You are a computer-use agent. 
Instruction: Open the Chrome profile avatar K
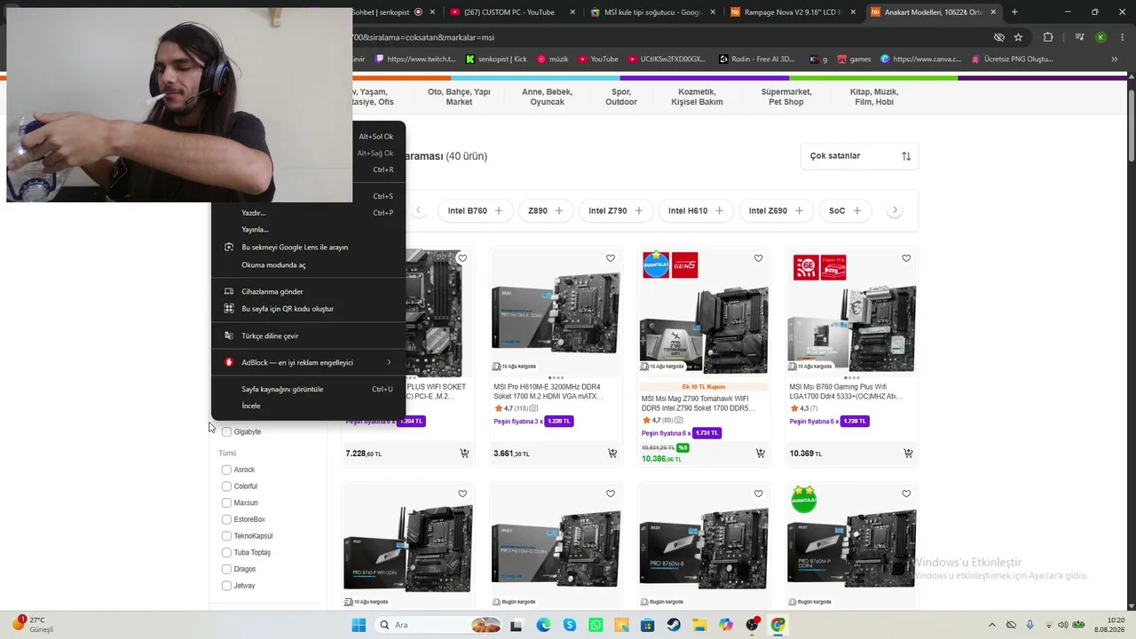point(1100,37)
